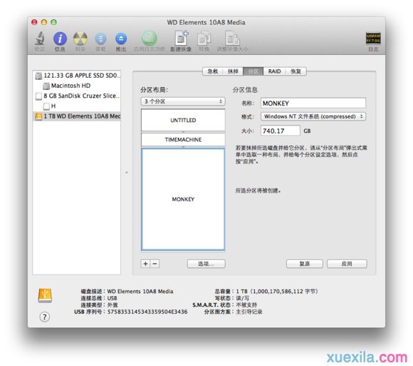Select the 121.33 GB APPLE SSD disk
This screenshot has width=413, height=366.
(x=77, y=76)
